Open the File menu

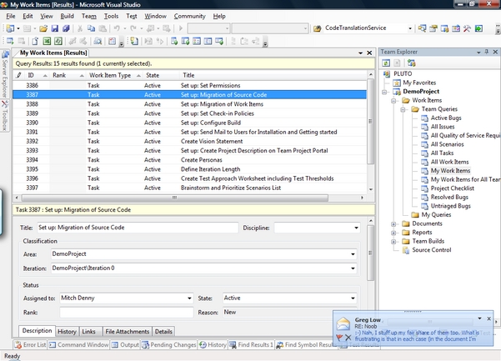tap(11, 16)
